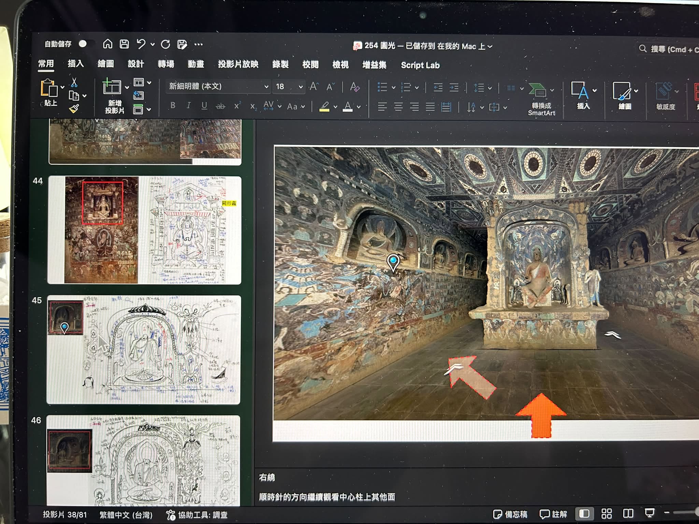Select slide 45 thumbnail
This screenshot has height=524, width=699.
(144, 350)
